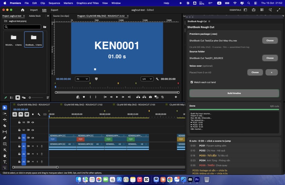
Task: Select the Type tool
Action: point(5,162)
